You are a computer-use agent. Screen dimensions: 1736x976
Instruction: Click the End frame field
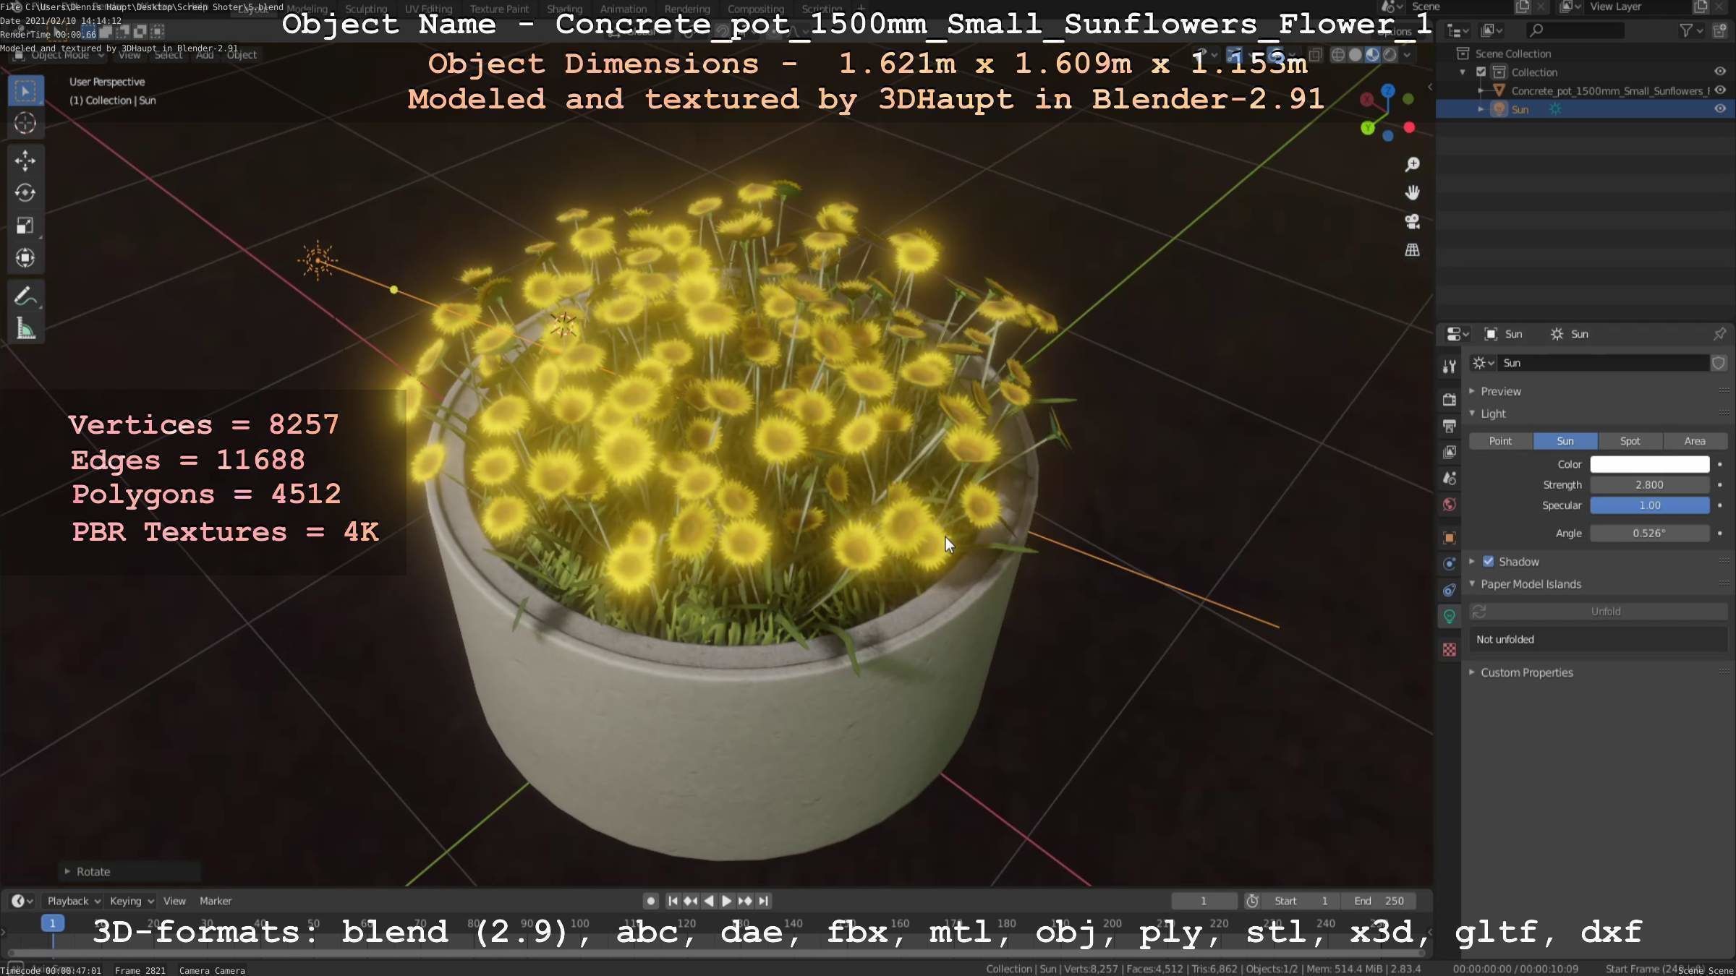pos(1379,901)
